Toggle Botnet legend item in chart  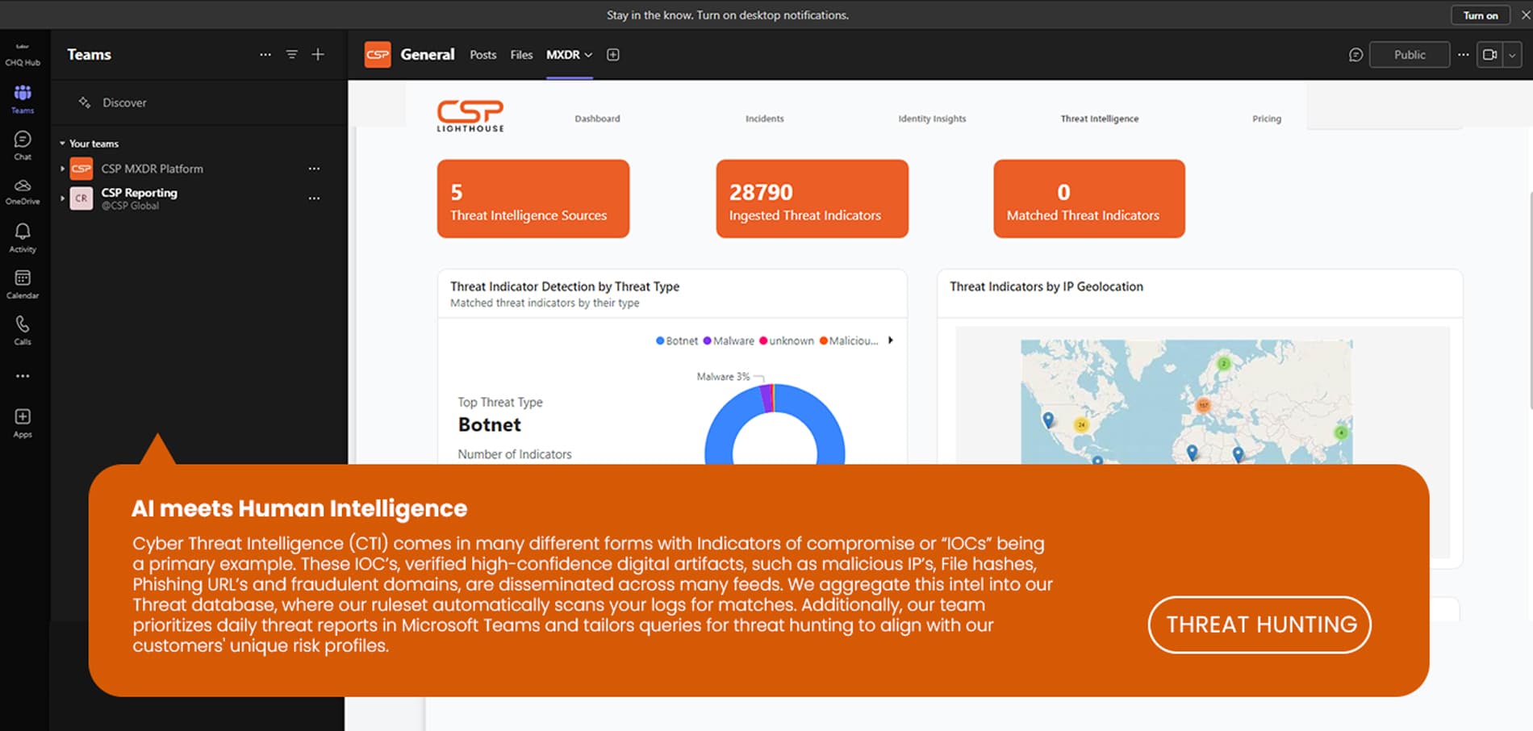point(677,340)
